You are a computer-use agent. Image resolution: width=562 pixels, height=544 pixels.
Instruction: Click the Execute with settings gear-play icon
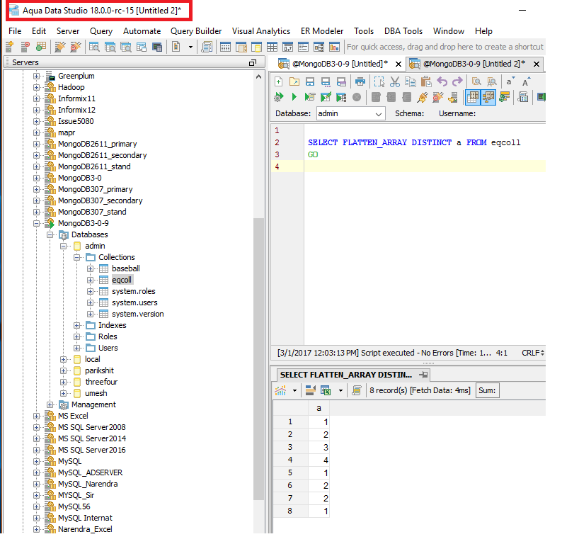point(279,97)
